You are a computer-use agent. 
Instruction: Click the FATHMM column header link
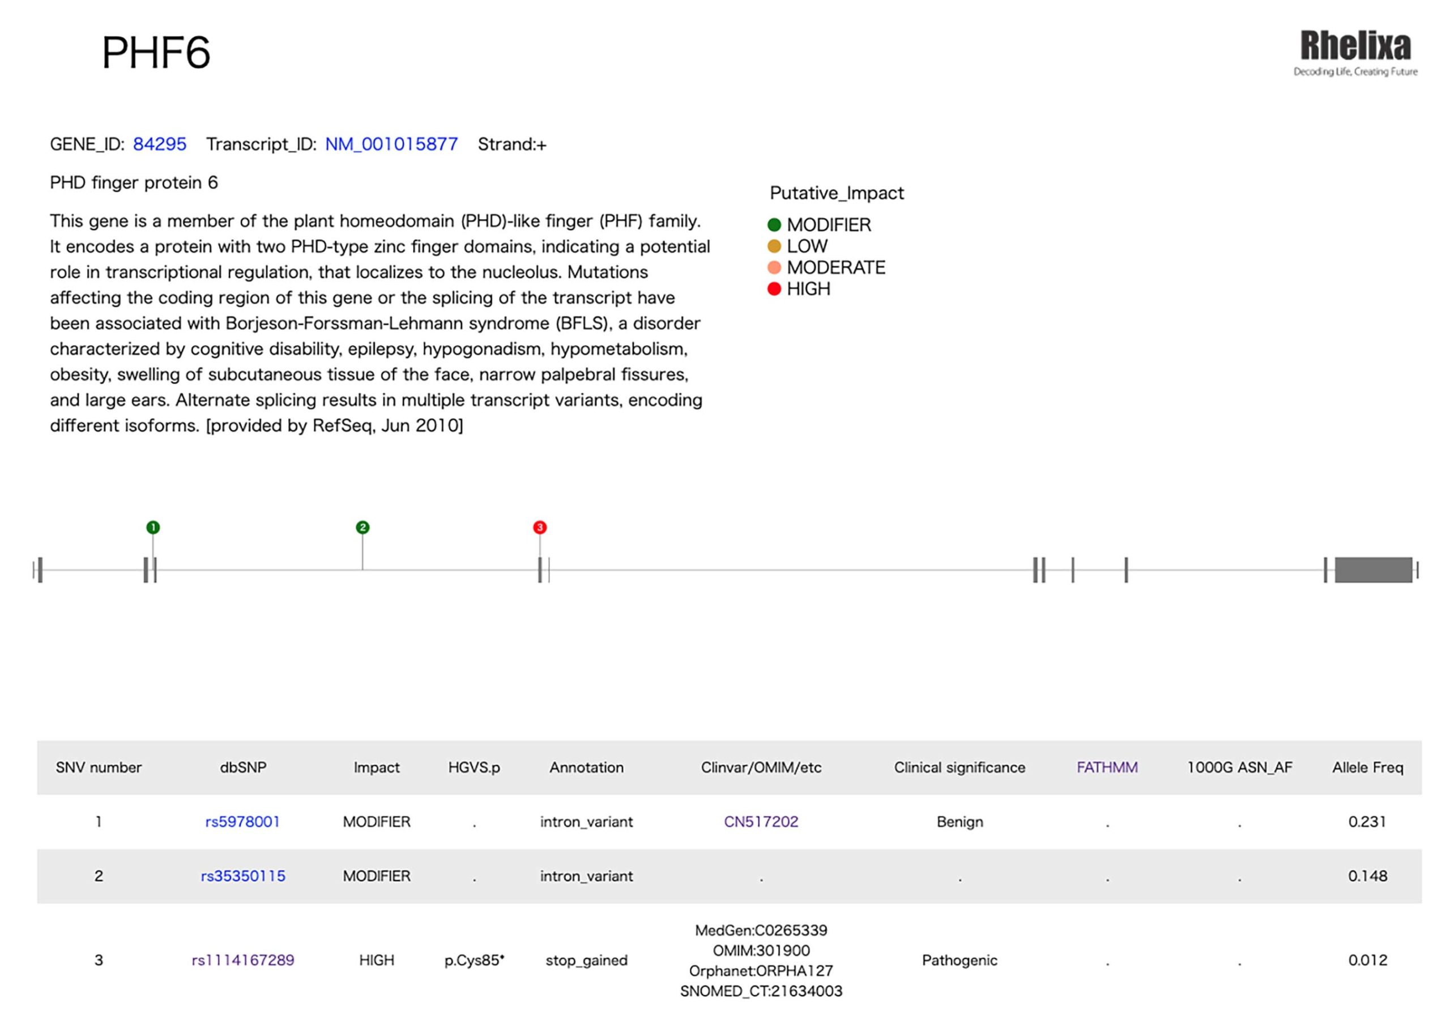coord(1107,767)
